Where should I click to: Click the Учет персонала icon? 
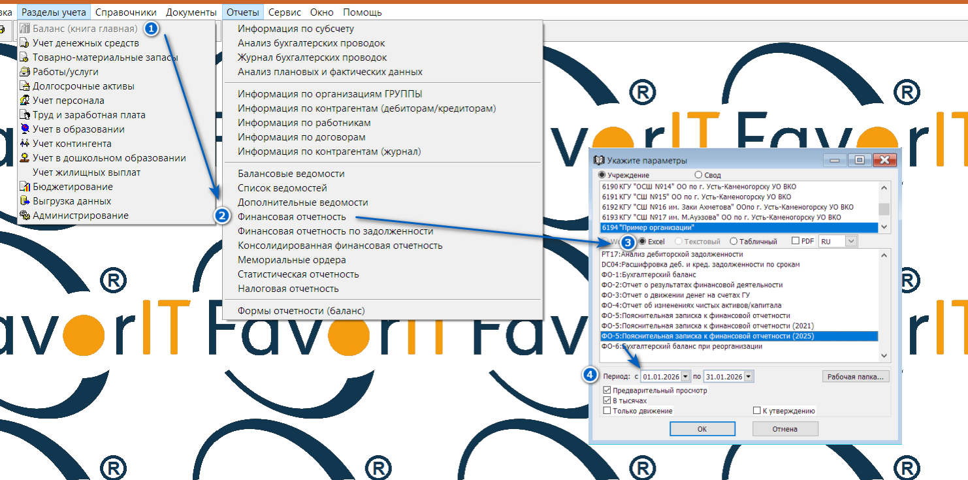click(x=25, y=101)
